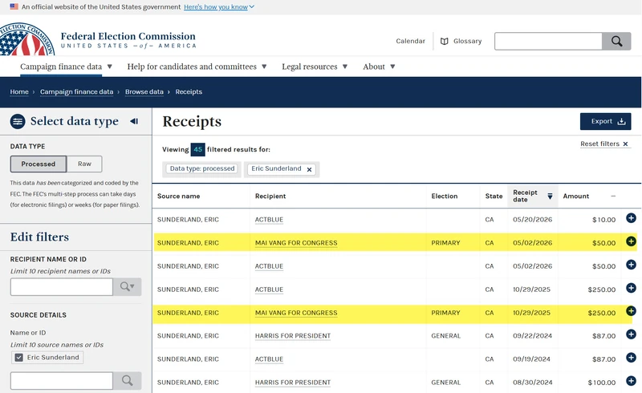Expand details for the 05/20/2026 ActBlue $10.00 row
Image resolution: width=642 pixels, height=393 pixels.
pos(631,218)
